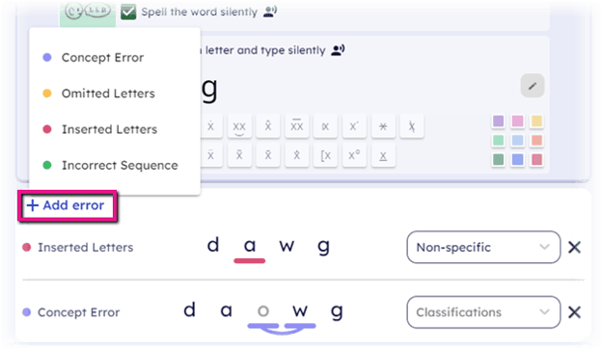Image resolution: width=602 pixels, height=349 pixels.
Task: Choose Omitted Letters from the menu
Action: [108, 94]
